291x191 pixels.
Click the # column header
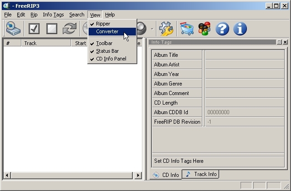pos(12,43)
